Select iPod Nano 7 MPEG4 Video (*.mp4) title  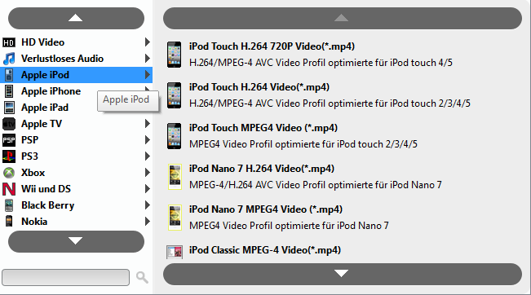pos(266,209)
